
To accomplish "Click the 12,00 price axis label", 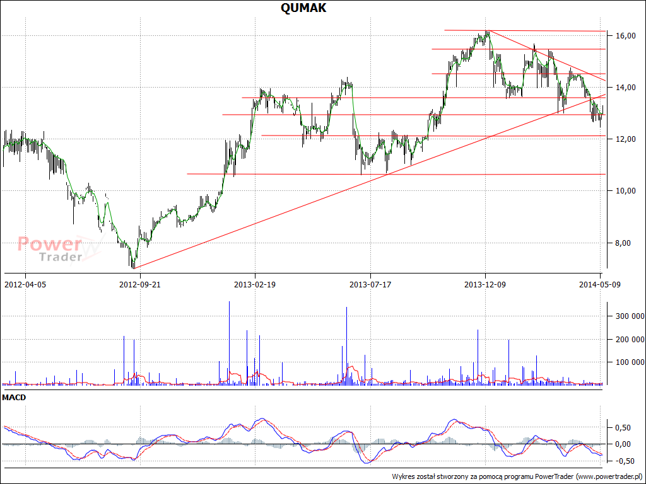I will tap(626, 139).
